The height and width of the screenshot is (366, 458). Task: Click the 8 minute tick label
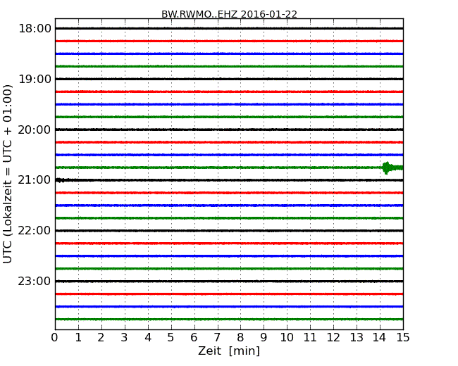[240, 338]
